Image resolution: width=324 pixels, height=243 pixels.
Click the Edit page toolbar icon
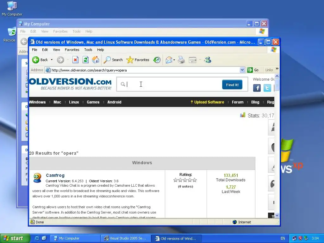point(193,60)
